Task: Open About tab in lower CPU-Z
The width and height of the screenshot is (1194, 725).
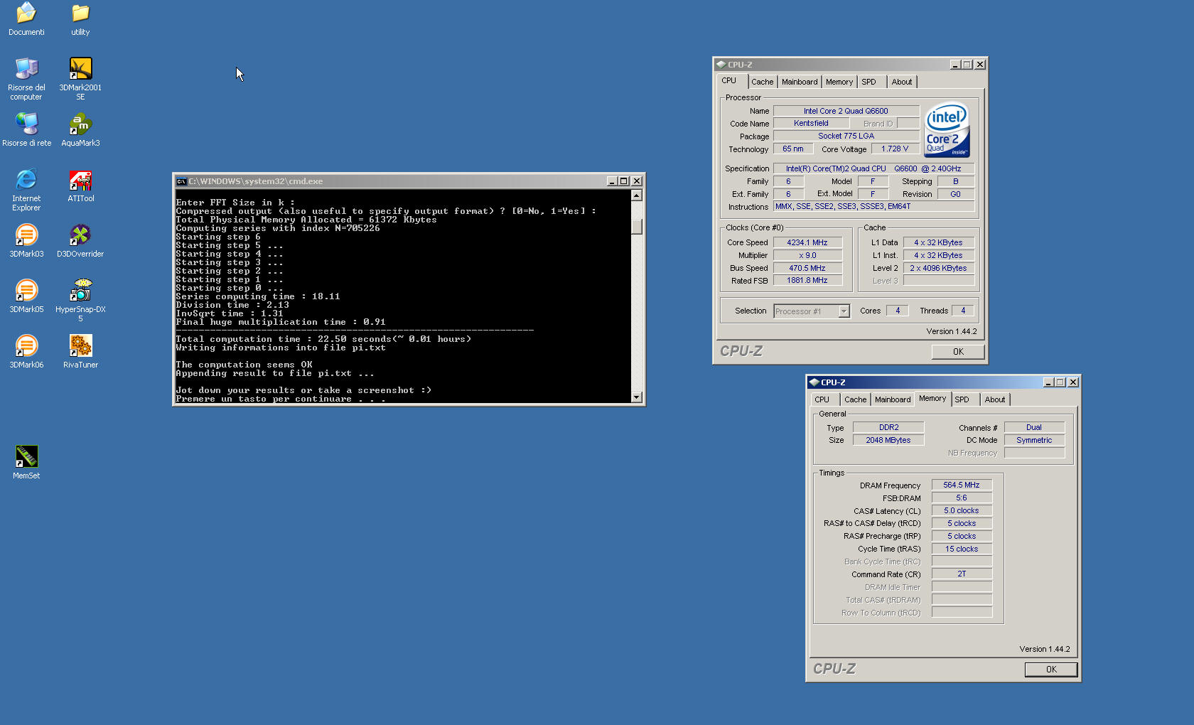Action: 995,399
